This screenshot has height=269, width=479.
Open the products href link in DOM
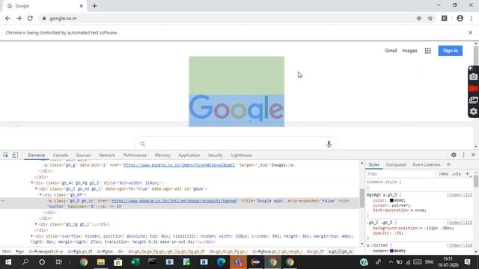click(x=174, y=201)
